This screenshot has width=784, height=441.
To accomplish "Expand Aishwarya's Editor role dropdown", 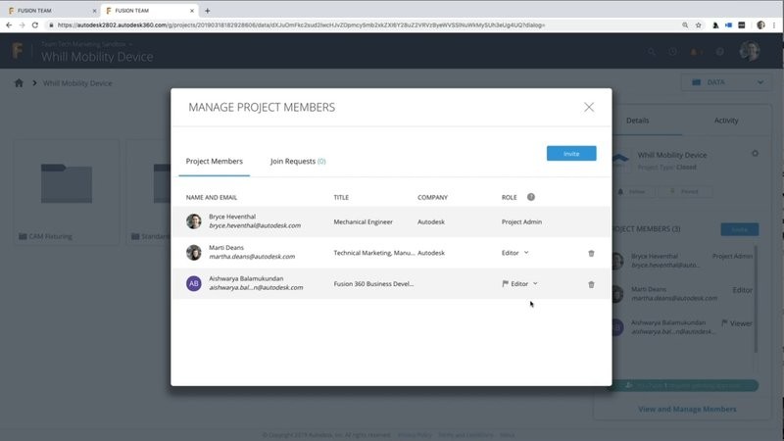I will point(524,284).
